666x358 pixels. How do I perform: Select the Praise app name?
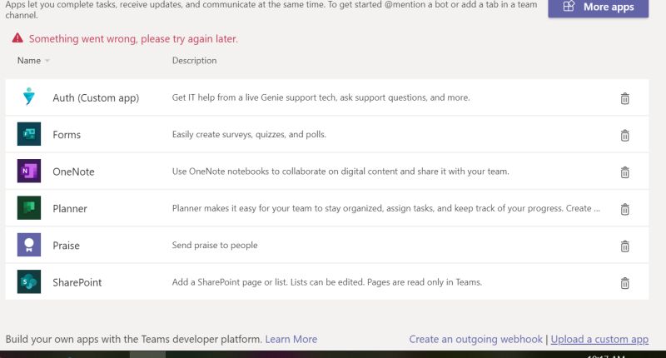click(67, 246)
